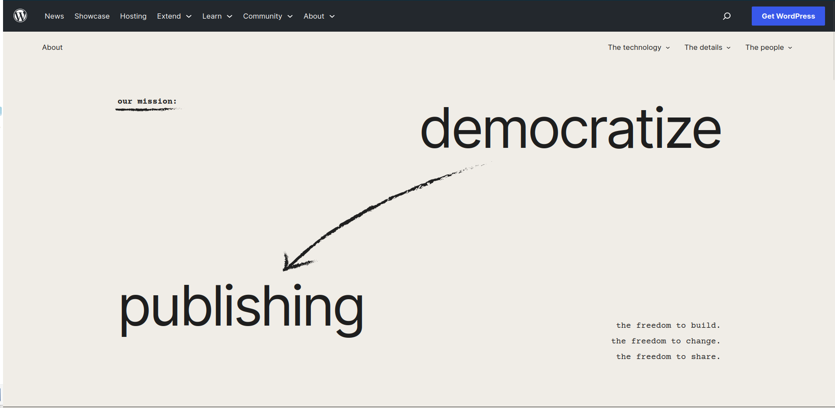Click the 'our mission:' text
This screenshot has height=408, width=835.
point(147,101)
